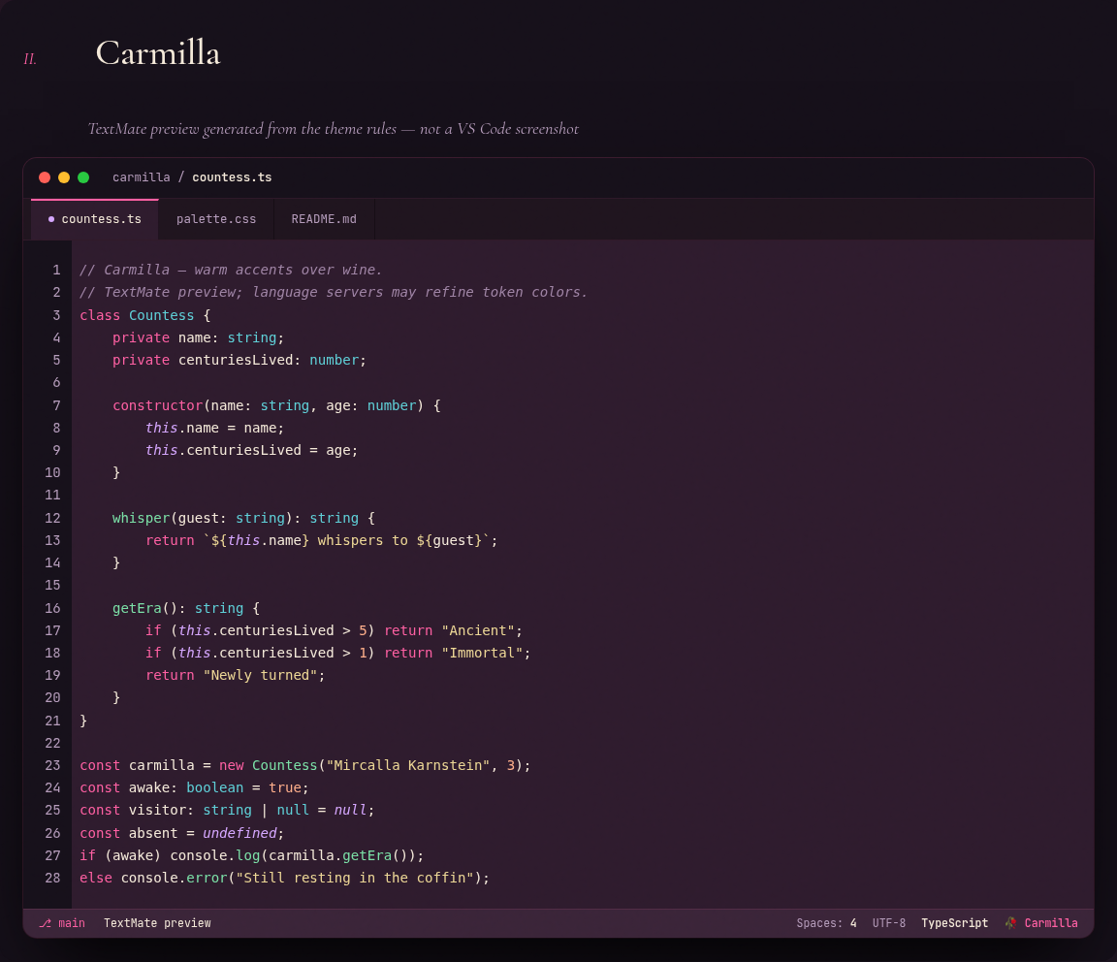Click line number 23 in the gutter
This screenshot has width=1117, height=962.
[52, 765]
